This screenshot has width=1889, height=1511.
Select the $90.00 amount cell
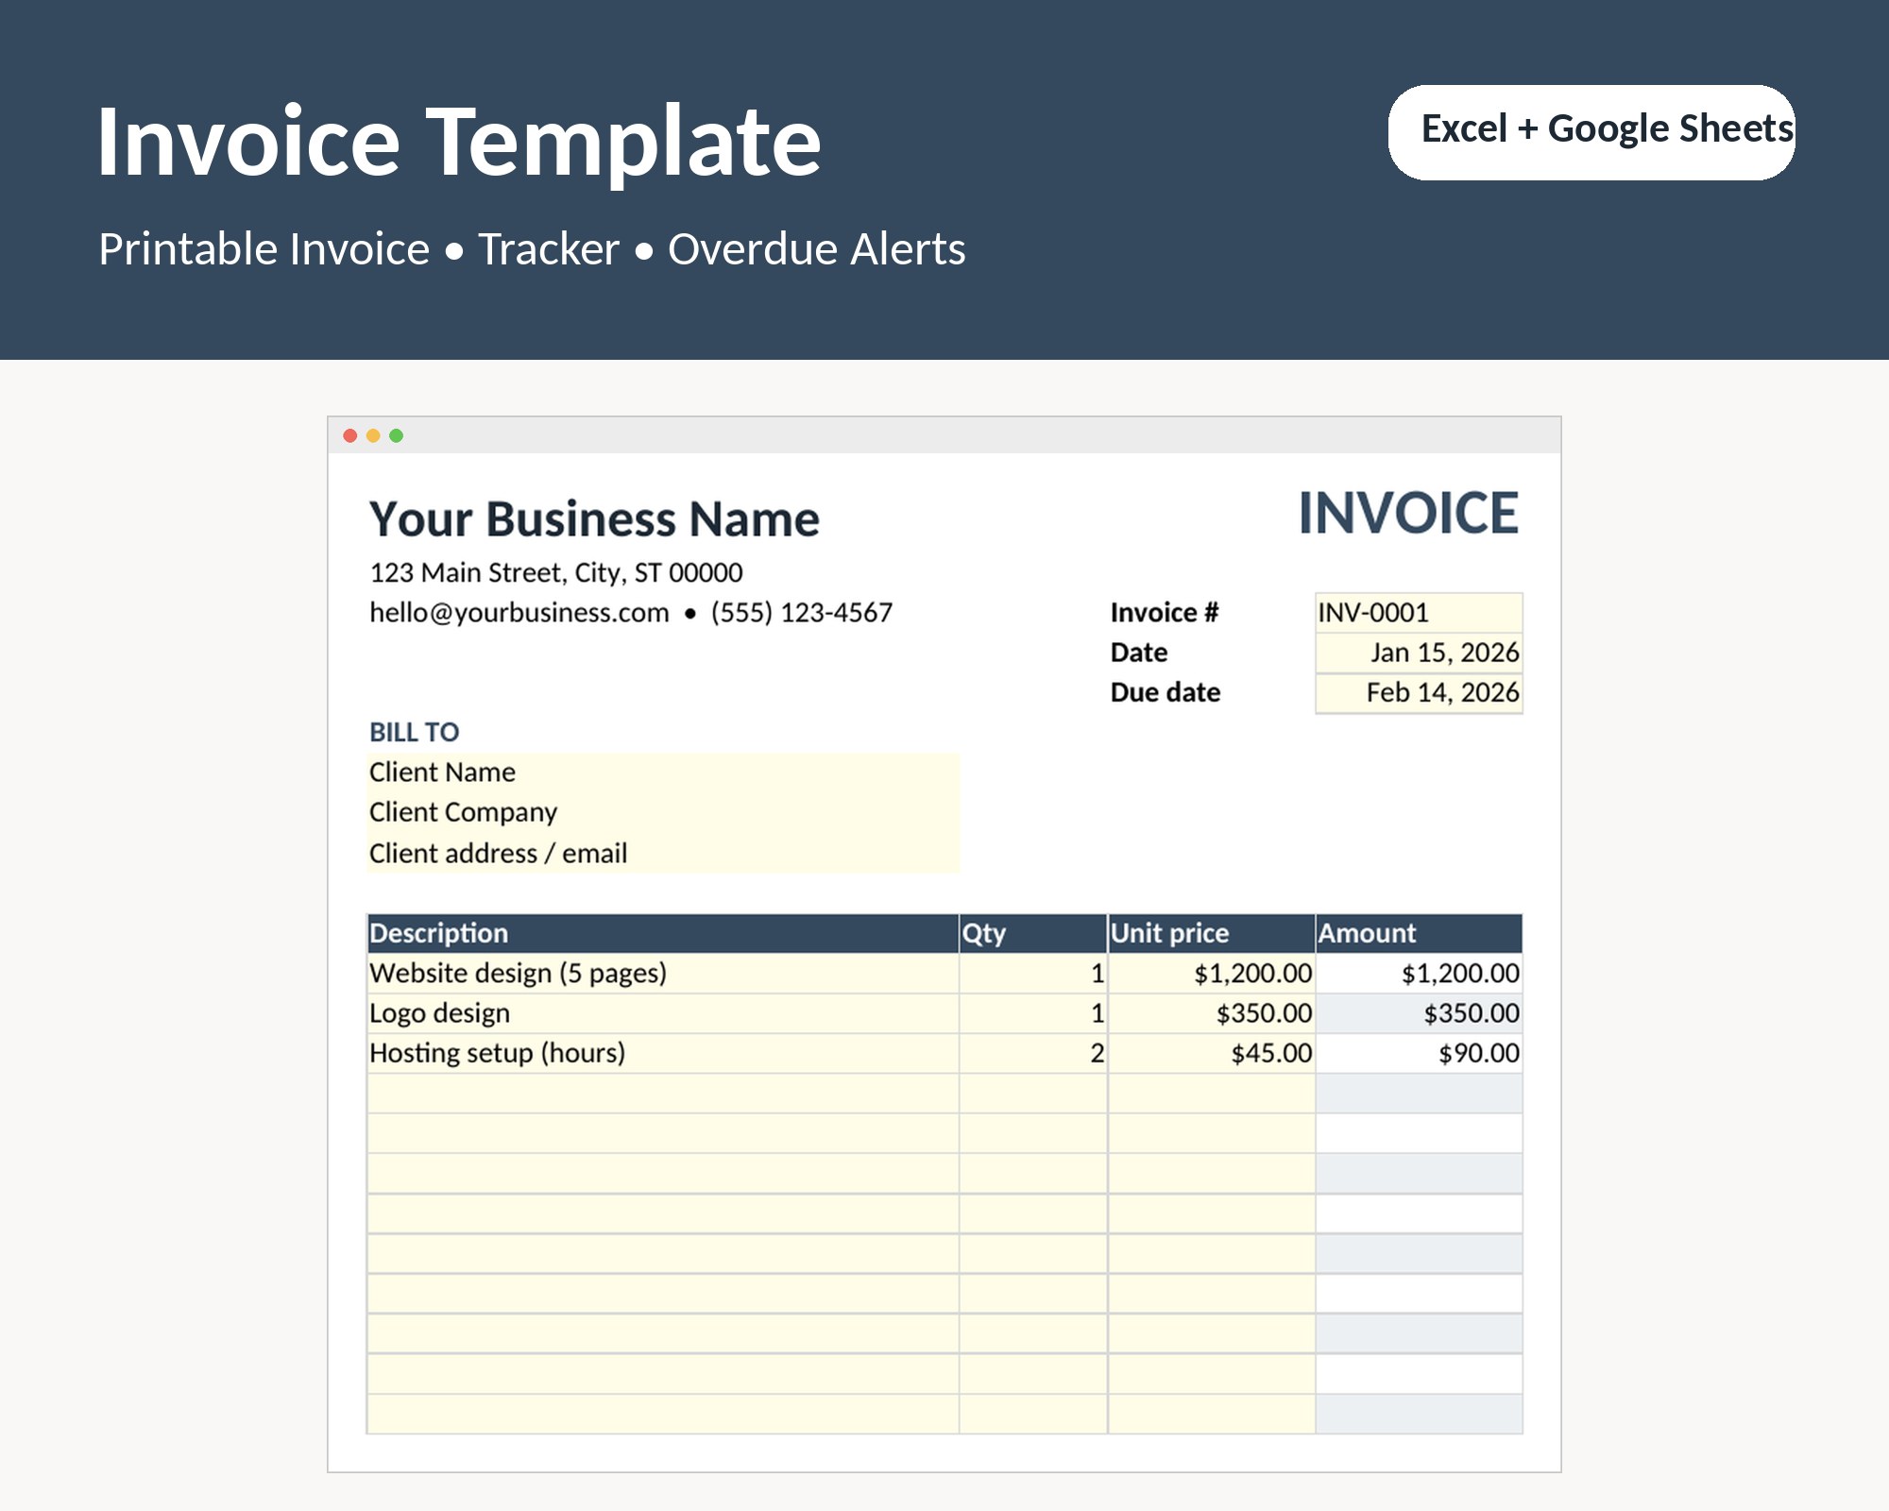pyautogui.click(x=1419, y=1053)
